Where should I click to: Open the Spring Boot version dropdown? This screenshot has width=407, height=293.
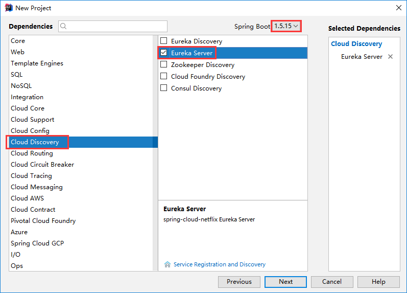point(286,26)
